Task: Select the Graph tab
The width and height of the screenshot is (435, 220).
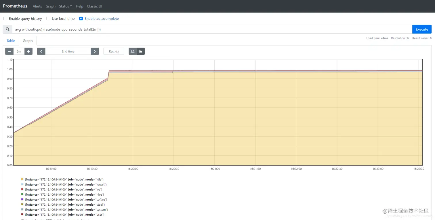Action: [28, 41]
